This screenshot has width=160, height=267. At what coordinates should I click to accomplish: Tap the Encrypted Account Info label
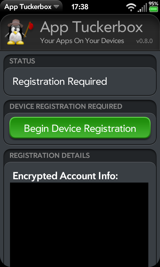pyautogui.click(x=65, y=176)
